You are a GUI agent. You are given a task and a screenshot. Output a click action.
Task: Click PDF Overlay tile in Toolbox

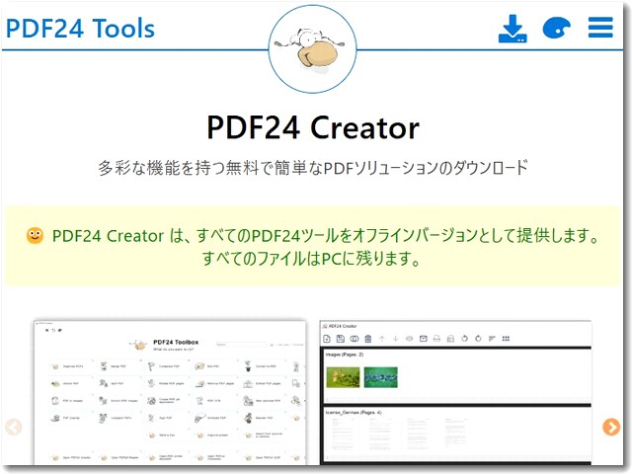[x=69, y=418]
